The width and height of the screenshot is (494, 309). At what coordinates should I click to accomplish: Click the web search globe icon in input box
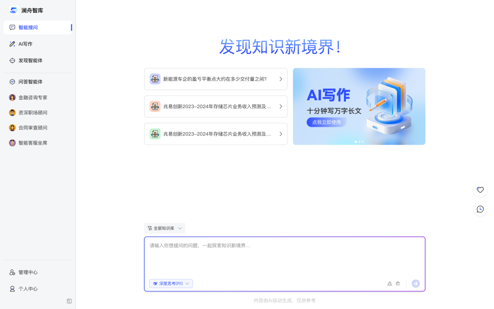[398, 284]
